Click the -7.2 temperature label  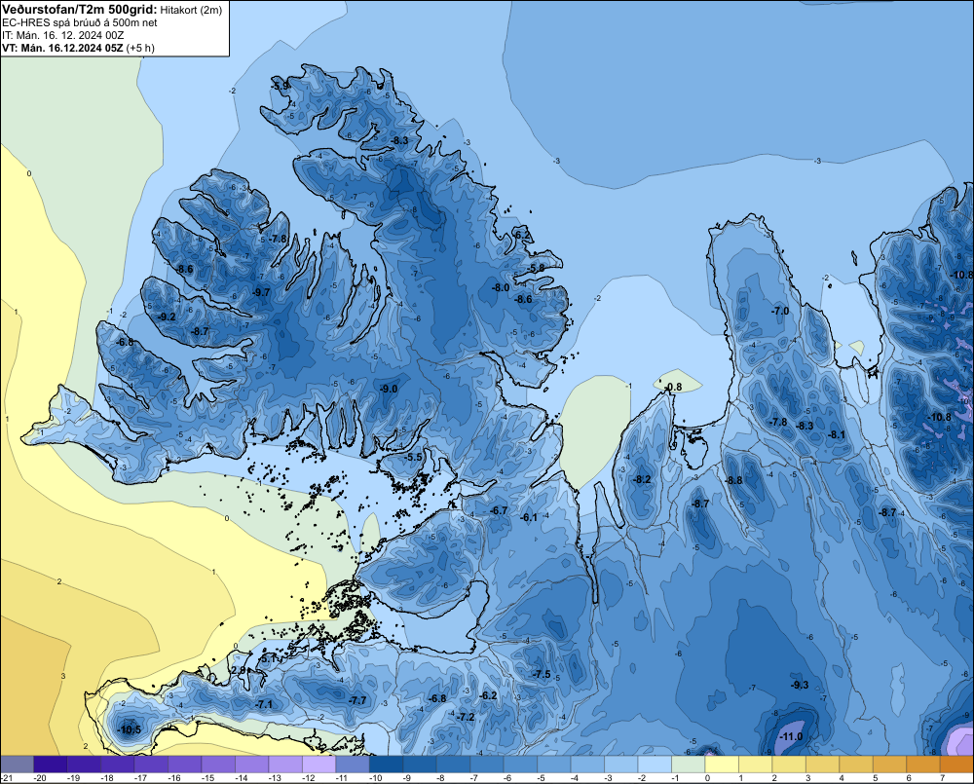point(466,717)
